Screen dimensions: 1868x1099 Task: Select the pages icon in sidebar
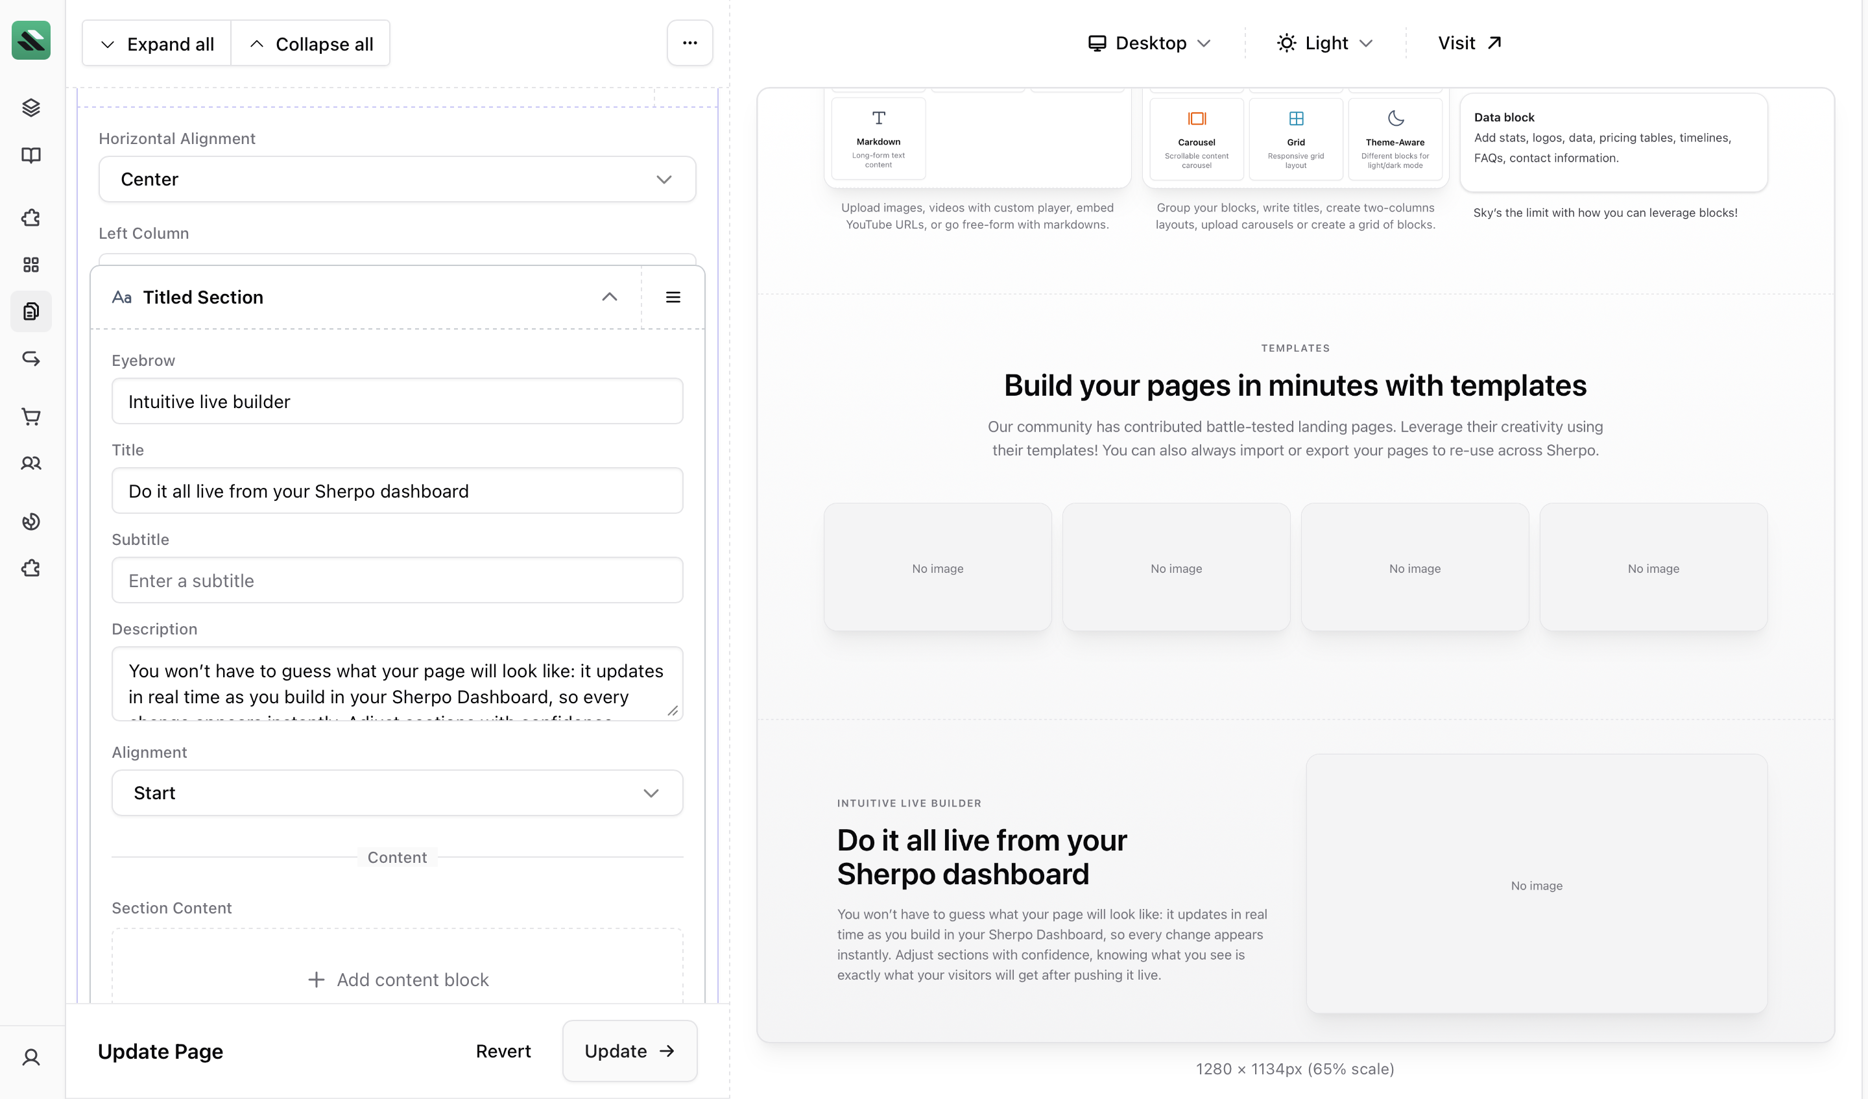(31, 311)
